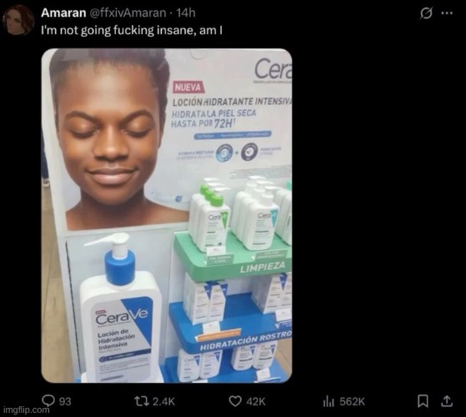The height and width of the screenshot is (417, 466).
Task: Open the 14h timestamp link
Action: point(186,13)
